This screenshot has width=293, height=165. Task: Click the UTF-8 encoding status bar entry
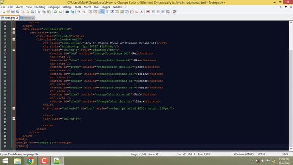coord(261,154)
